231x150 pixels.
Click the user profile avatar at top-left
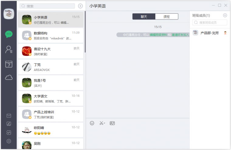(9, 14)
